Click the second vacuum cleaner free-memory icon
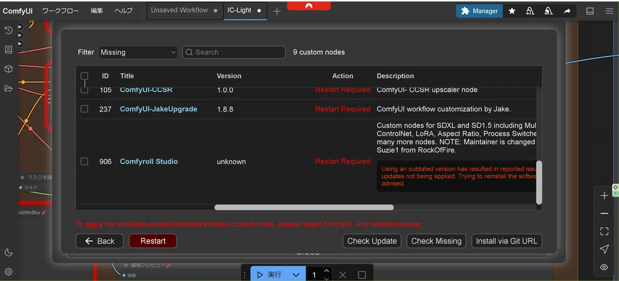 [x=549, y=11]
